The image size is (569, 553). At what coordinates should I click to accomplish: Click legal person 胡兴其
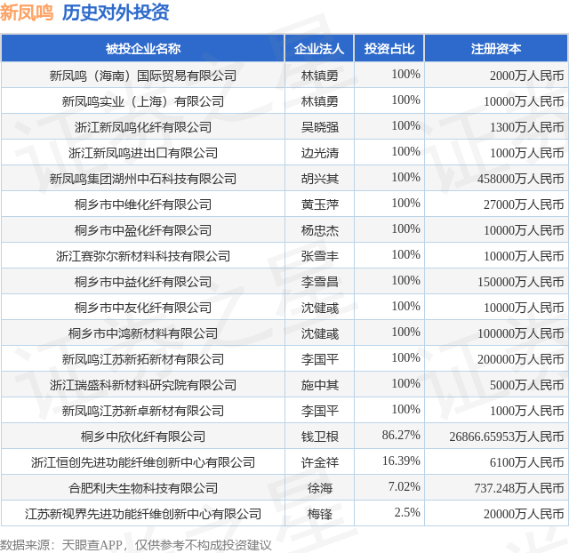click(x=320, y=179)
